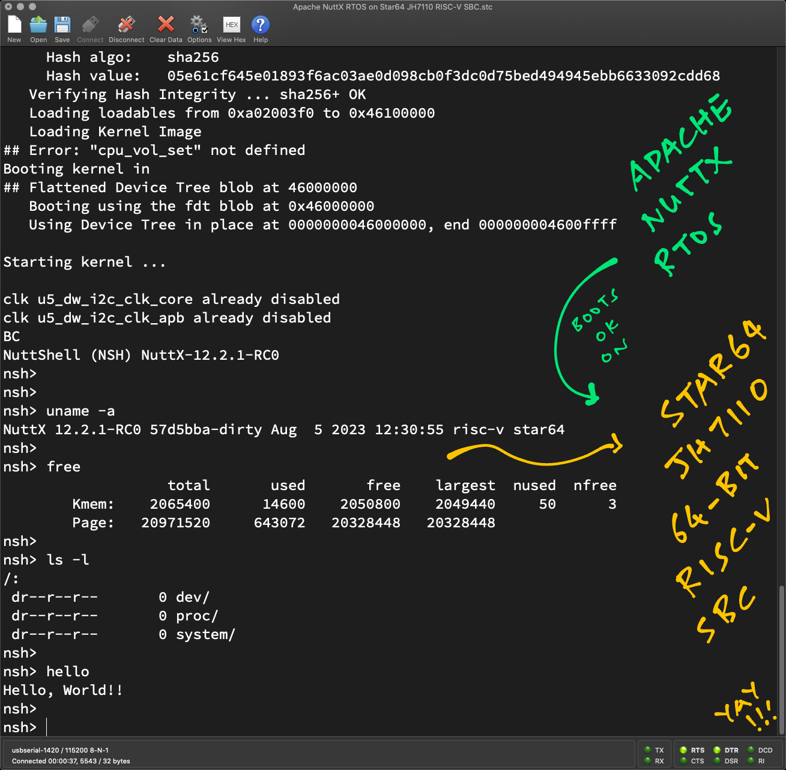Click the DSR status indicator

[x=717, y=761]
